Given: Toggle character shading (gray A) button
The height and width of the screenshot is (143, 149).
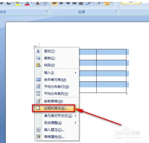Looking at the screenshot, I should tap(37, 4).
